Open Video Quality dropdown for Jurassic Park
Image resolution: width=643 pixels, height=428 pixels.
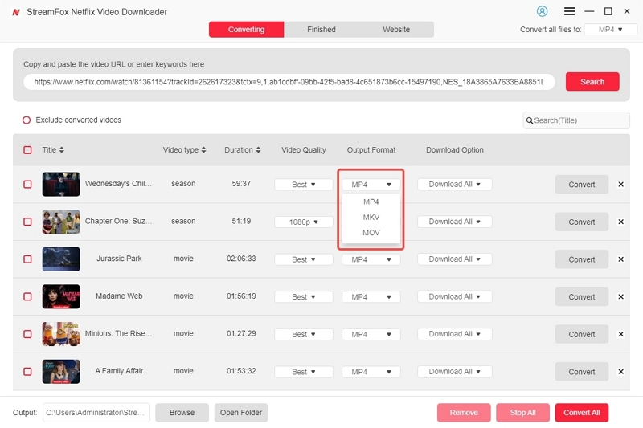coord(304,259)
